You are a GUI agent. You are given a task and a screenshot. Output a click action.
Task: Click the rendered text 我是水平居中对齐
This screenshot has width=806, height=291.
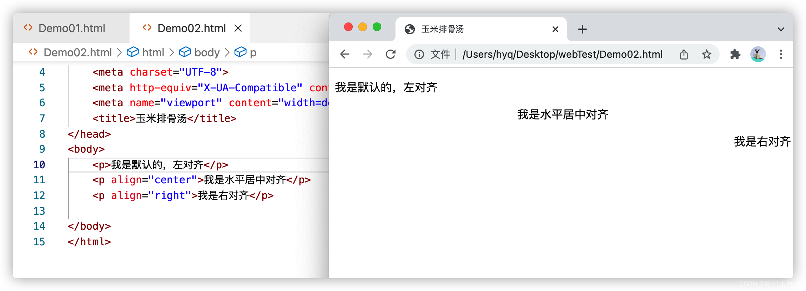click(x=563, y=114)
